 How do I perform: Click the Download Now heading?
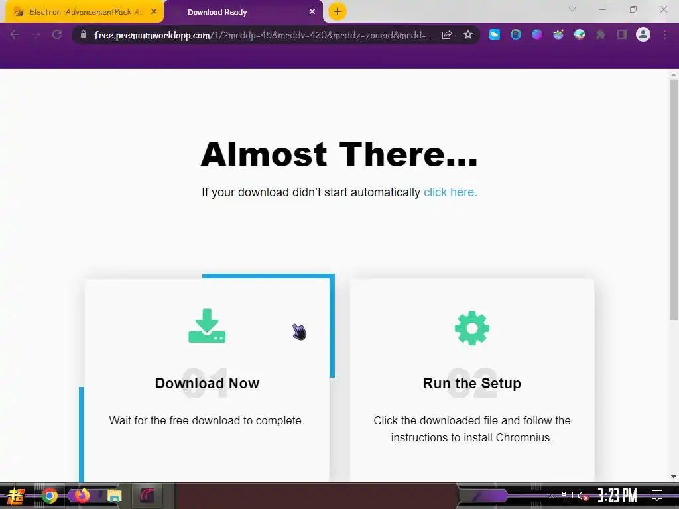(207, 384)
